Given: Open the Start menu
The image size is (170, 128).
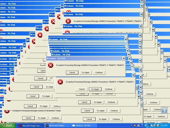Looking at the screenshot, I should point(8,126).
